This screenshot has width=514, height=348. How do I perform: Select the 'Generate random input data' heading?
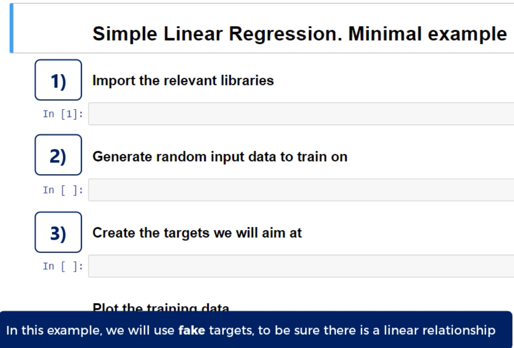(x=220, y=157)
